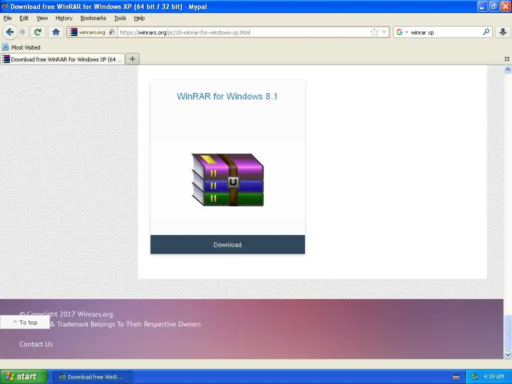Click the URL address field
The width and height of the screenshot is (512, 384).
coord(243,32)
